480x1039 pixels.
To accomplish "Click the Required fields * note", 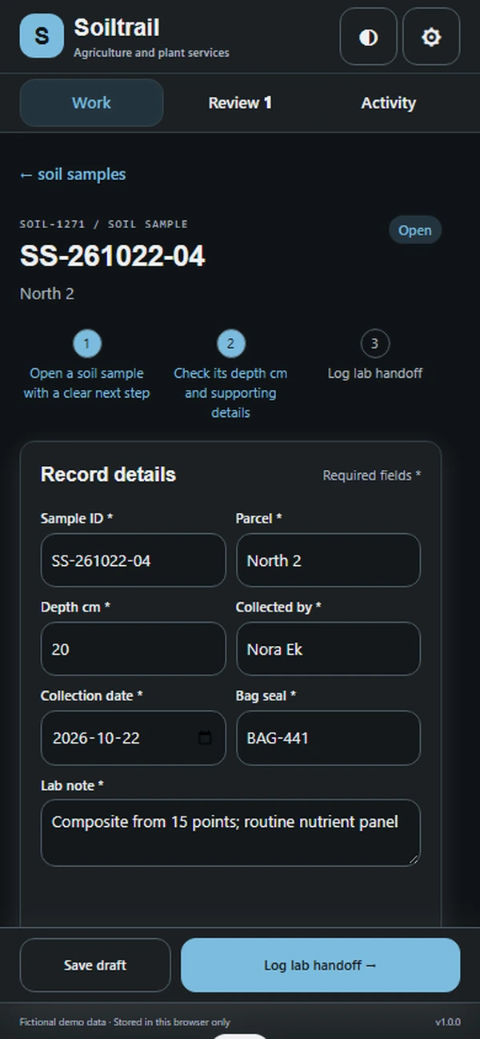I will (372, 475).
